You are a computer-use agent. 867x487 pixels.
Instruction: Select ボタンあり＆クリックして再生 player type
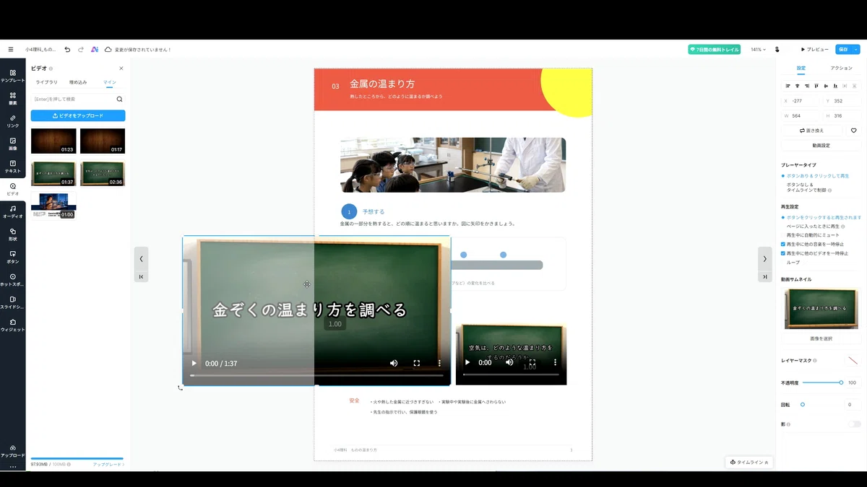(815, 176)
